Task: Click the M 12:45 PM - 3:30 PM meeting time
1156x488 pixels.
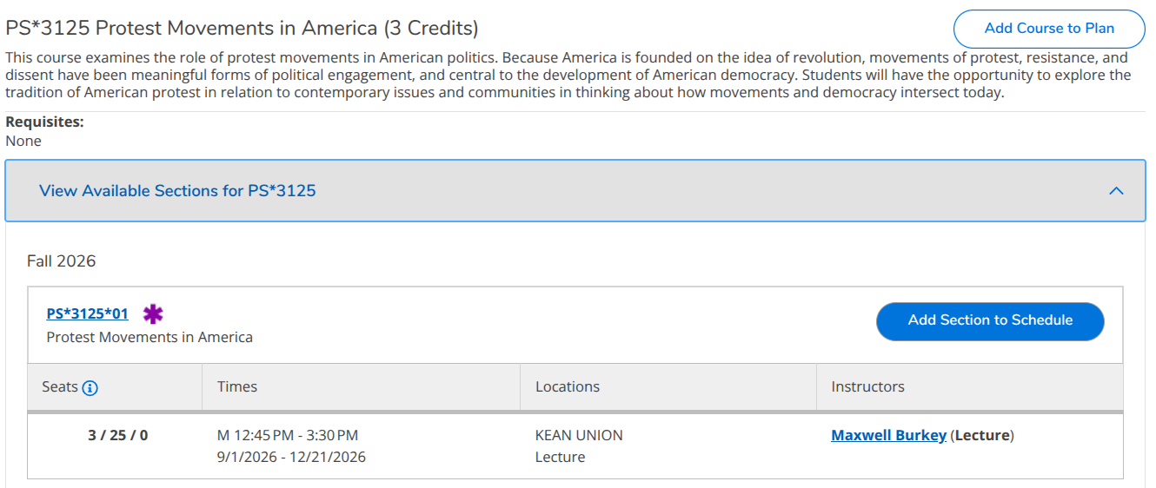Action: 288,435
